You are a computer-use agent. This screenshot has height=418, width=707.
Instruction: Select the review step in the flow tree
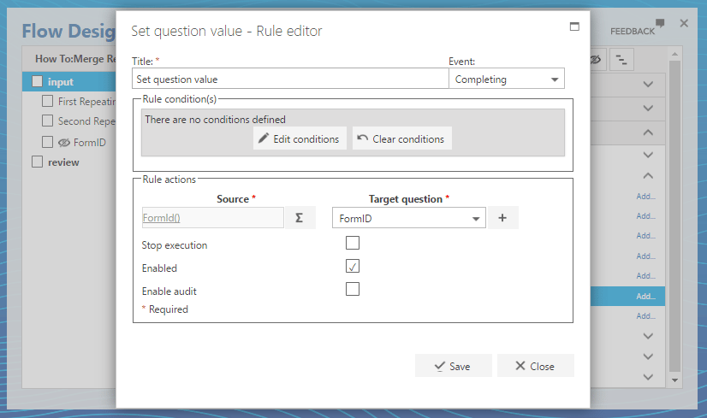63,162
